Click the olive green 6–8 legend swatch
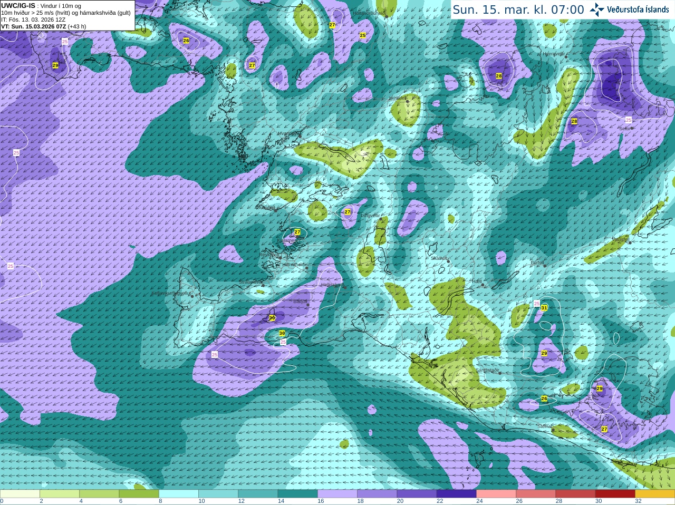Image resolution: width=675 pixels, height=505 pixels. point(139,494)
